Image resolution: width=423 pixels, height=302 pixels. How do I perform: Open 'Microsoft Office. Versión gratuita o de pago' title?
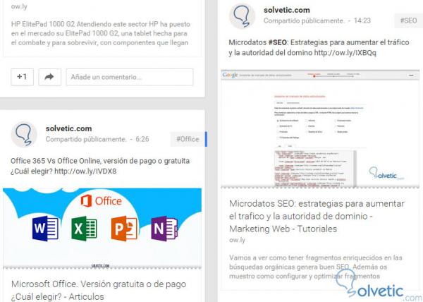click(x=99, y=291)
